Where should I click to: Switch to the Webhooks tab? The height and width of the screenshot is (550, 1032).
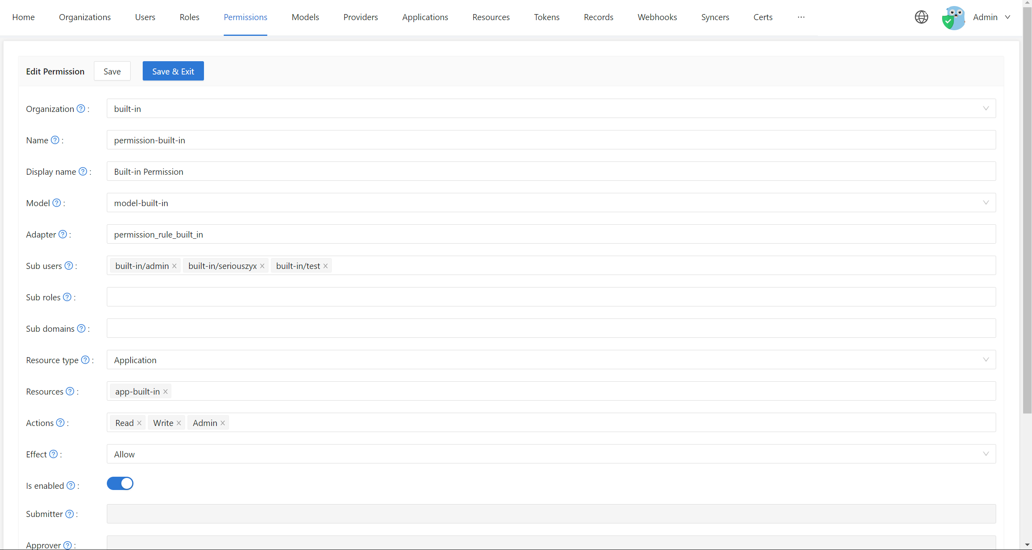point(657,17)
